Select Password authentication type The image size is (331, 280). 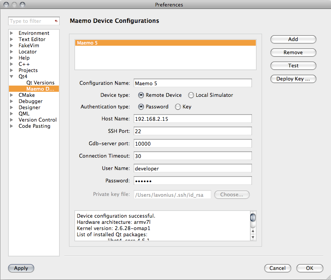(x=141, y=107)
